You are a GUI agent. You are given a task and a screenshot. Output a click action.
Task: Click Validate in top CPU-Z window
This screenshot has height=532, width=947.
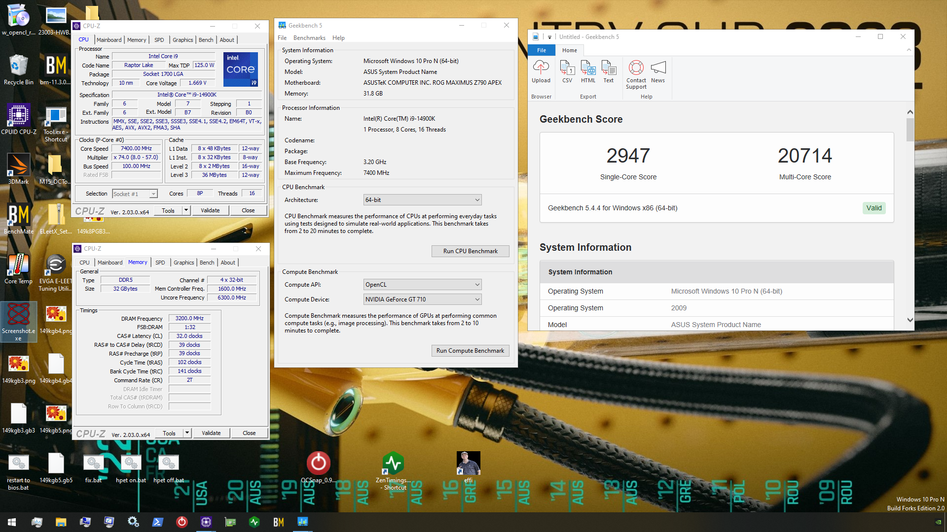point(210,210)
